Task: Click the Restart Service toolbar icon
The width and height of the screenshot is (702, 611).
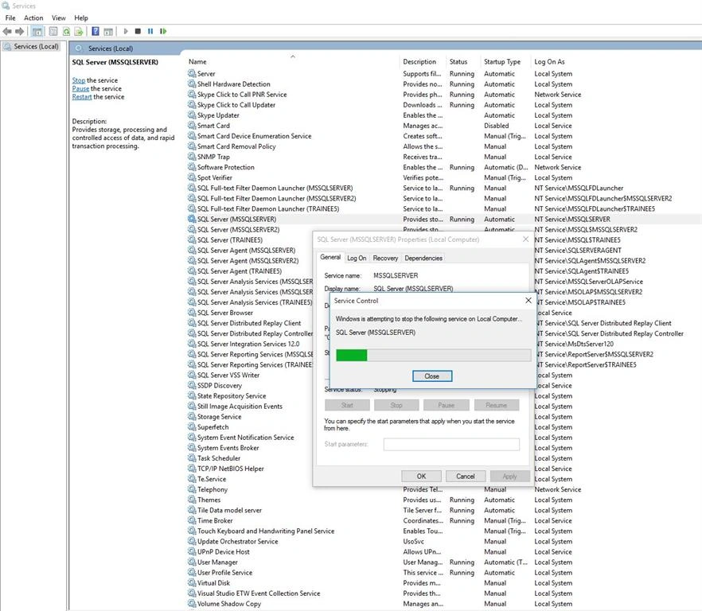Action: pyautogui.click(x=163, y=31)
